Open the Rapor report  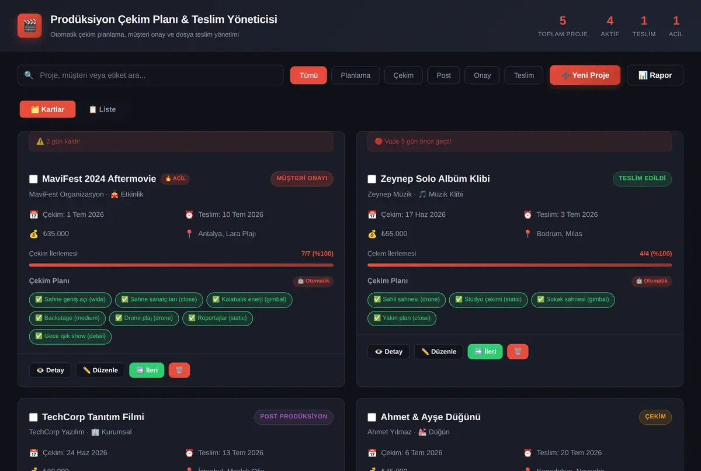pyautogui.click(x=655, y=75)
